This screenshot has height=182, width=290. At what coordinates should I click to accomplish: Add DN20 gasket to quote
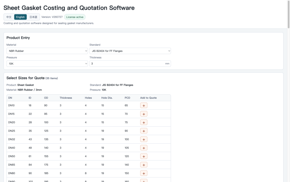click(144, 123)
